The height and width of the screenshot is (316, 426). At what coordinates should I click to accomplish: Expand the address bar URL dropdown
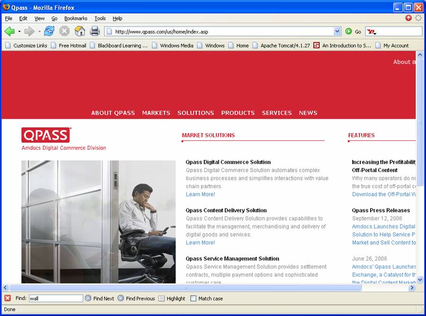click(x=337, y=32)
